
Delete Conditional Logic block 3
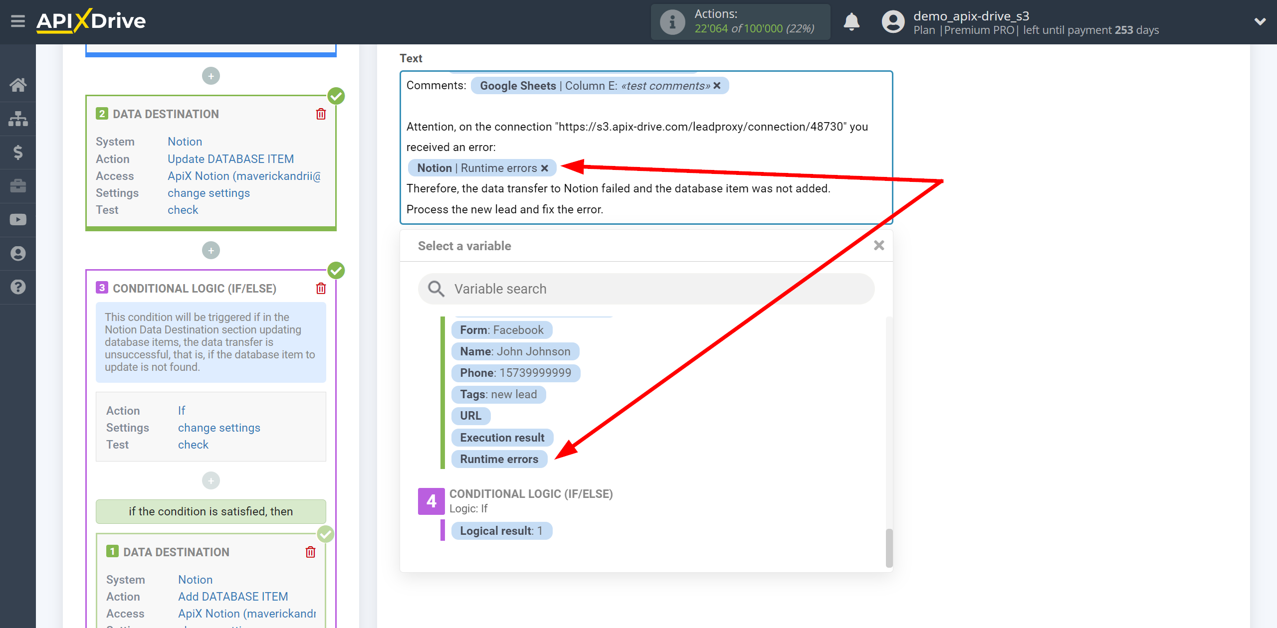pyautogui.click(x=321, y=289)
